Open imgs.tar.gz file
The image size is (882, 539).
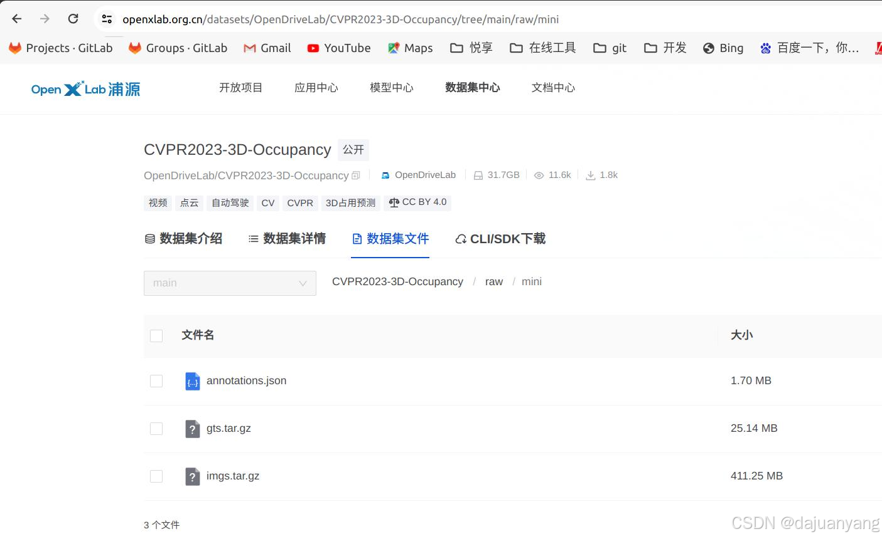click(233, 476)
